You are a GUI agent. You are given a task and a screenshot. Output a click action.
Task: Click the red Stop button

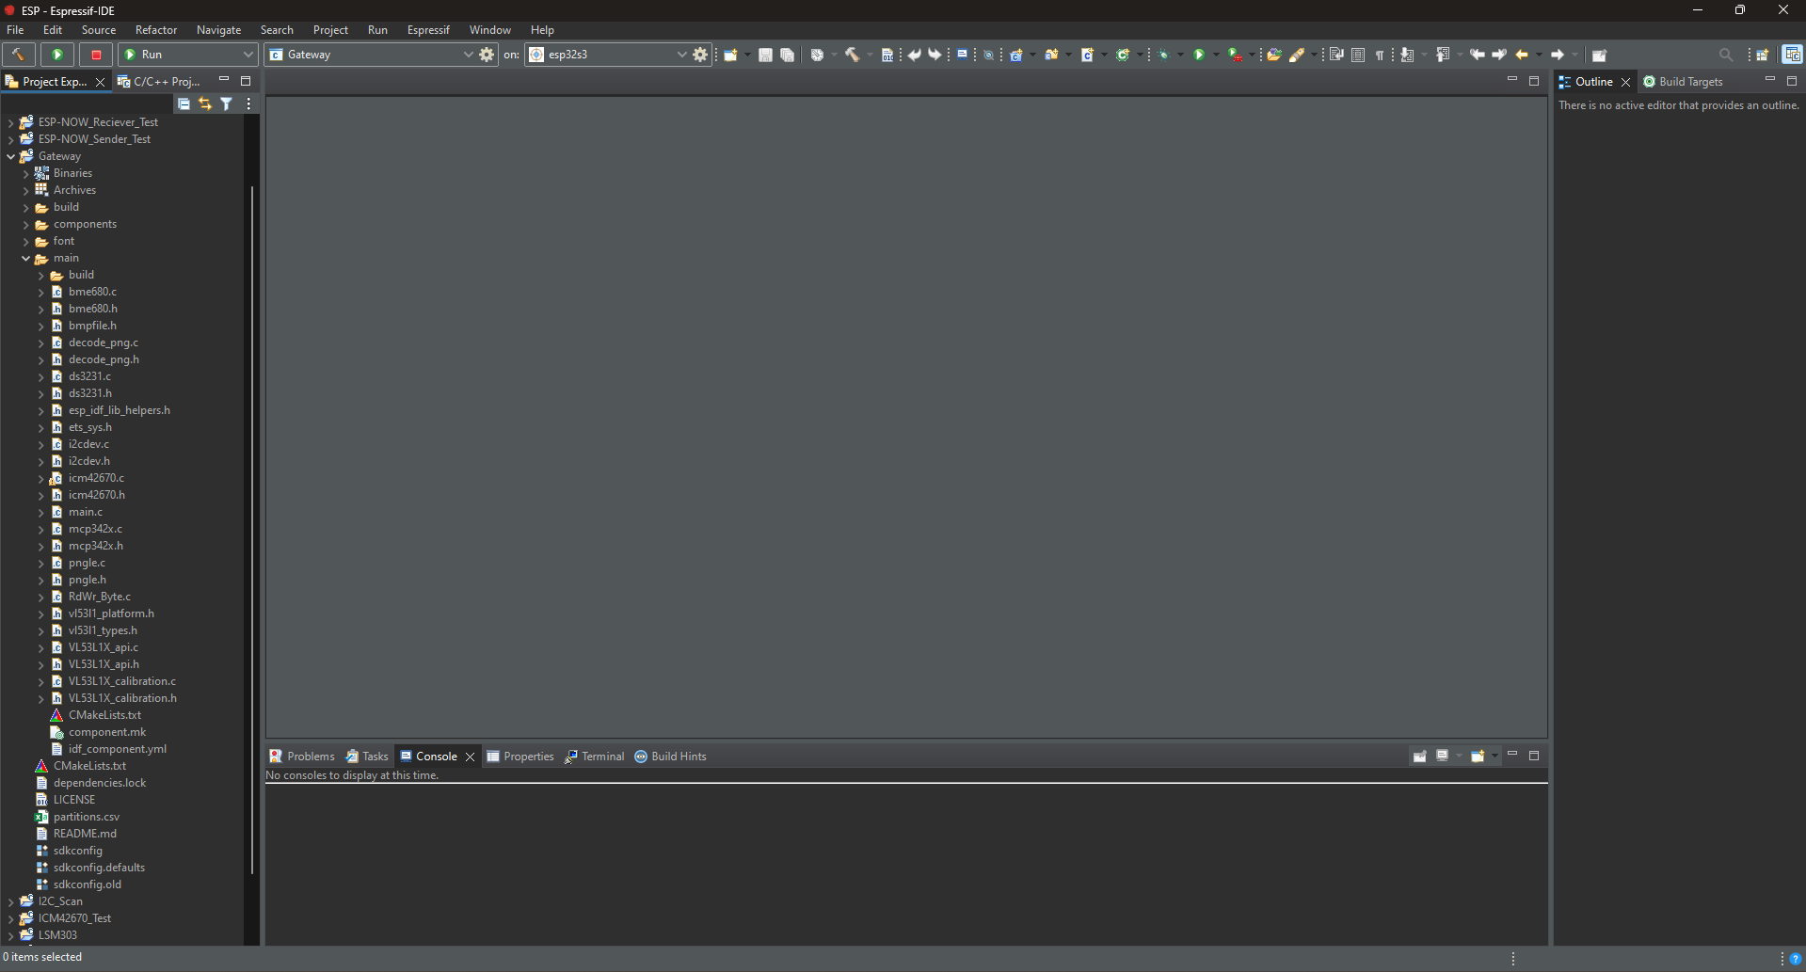96,55
